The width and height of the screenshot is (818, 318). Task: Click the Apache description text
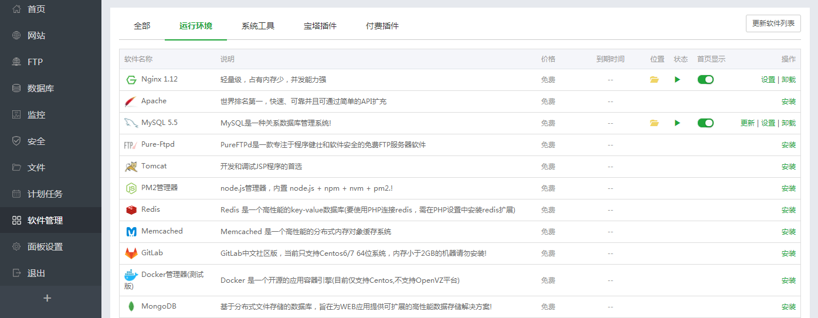(x=303, y=102)
